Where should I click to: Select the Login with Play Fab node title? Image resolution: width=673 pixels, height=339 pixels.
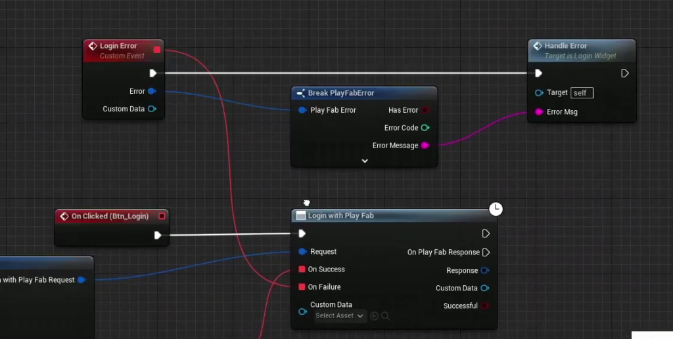pyautogui.click(x=341, y=216)
